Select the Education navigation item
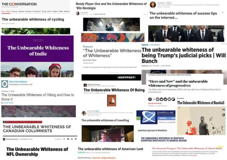 point(28,11)
